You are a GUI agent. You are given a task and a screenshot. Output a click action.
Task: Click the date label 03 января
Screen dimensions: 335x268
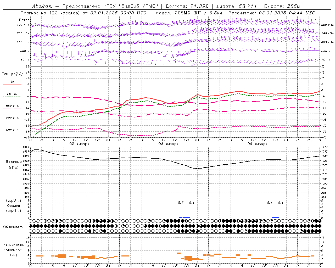point(168,144)
